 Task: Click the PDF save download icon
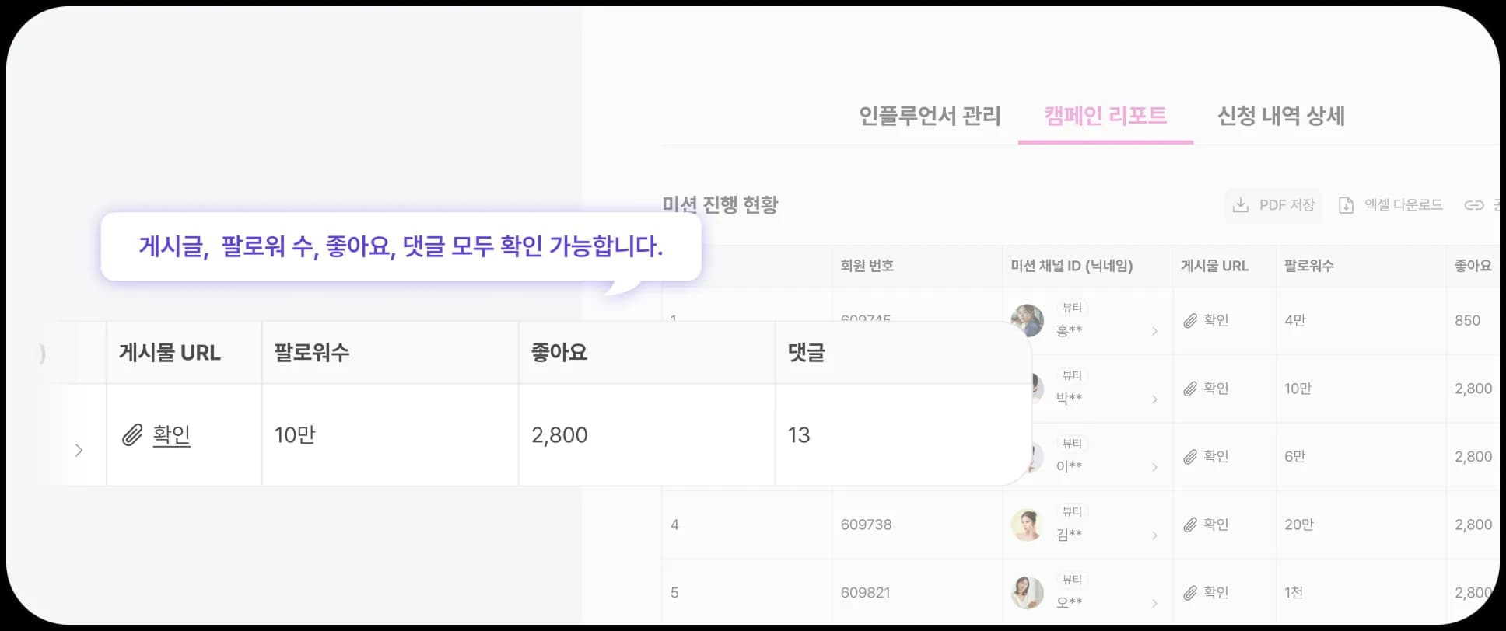click(1241, 205)
